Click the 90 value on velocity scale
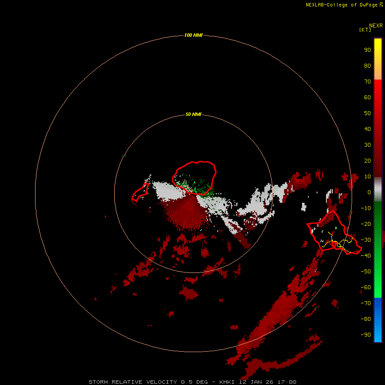This screenshot has height=385, width=385. click(x=367, y=50)
